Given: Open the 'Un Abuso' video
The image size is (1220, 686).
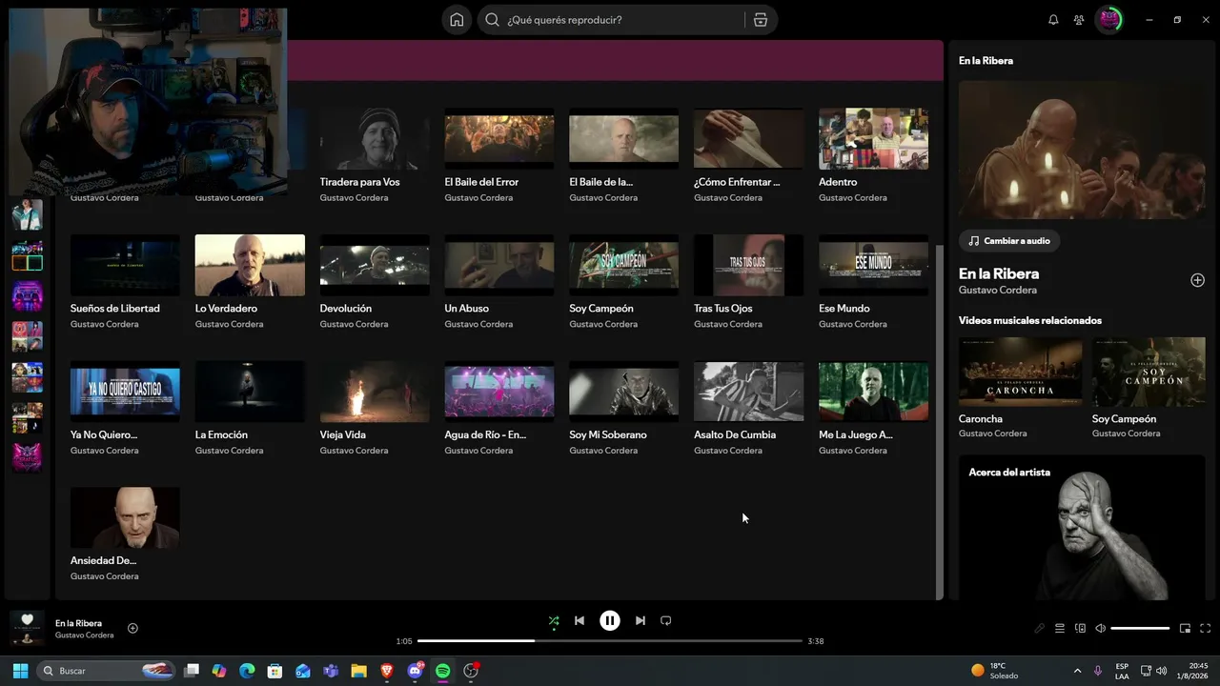Looking at the screenshot, I should coord(499,281).
